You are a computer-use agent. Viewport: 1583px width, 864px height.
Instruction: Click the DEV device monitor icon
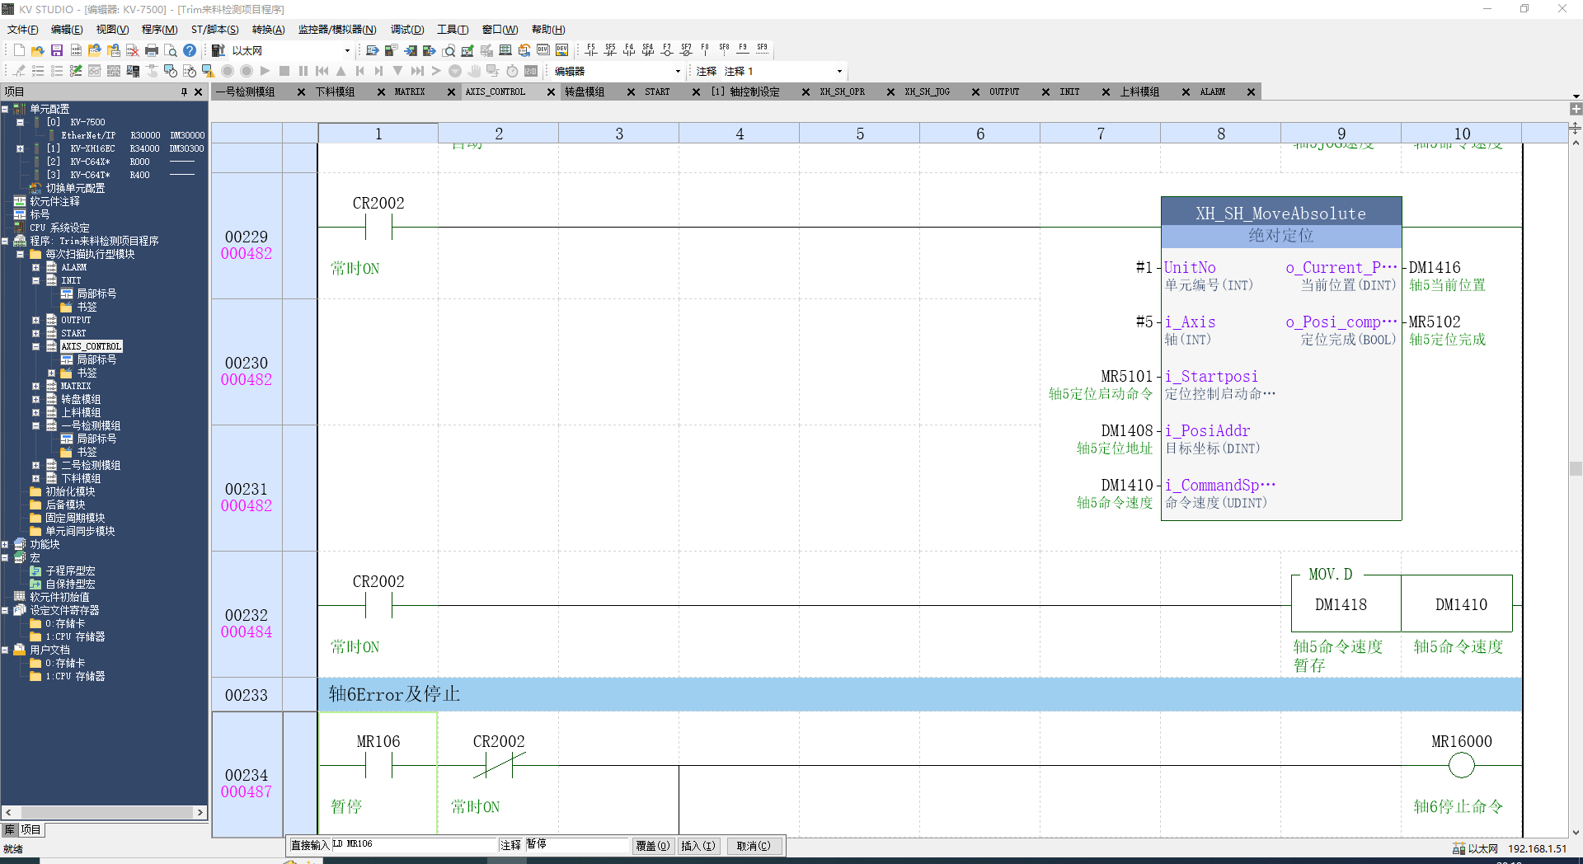pos(543,50)
